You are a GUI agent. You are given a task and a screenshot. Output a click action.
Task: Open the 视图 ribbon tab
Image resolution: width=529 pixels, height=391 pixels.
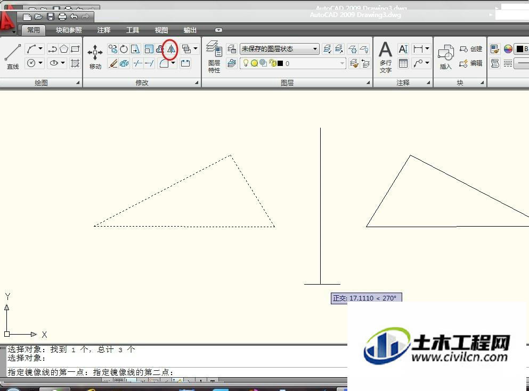(161, 30)
